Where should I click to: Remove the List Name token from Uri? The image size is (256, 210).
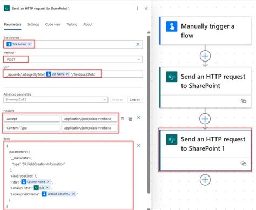(68, 74)
